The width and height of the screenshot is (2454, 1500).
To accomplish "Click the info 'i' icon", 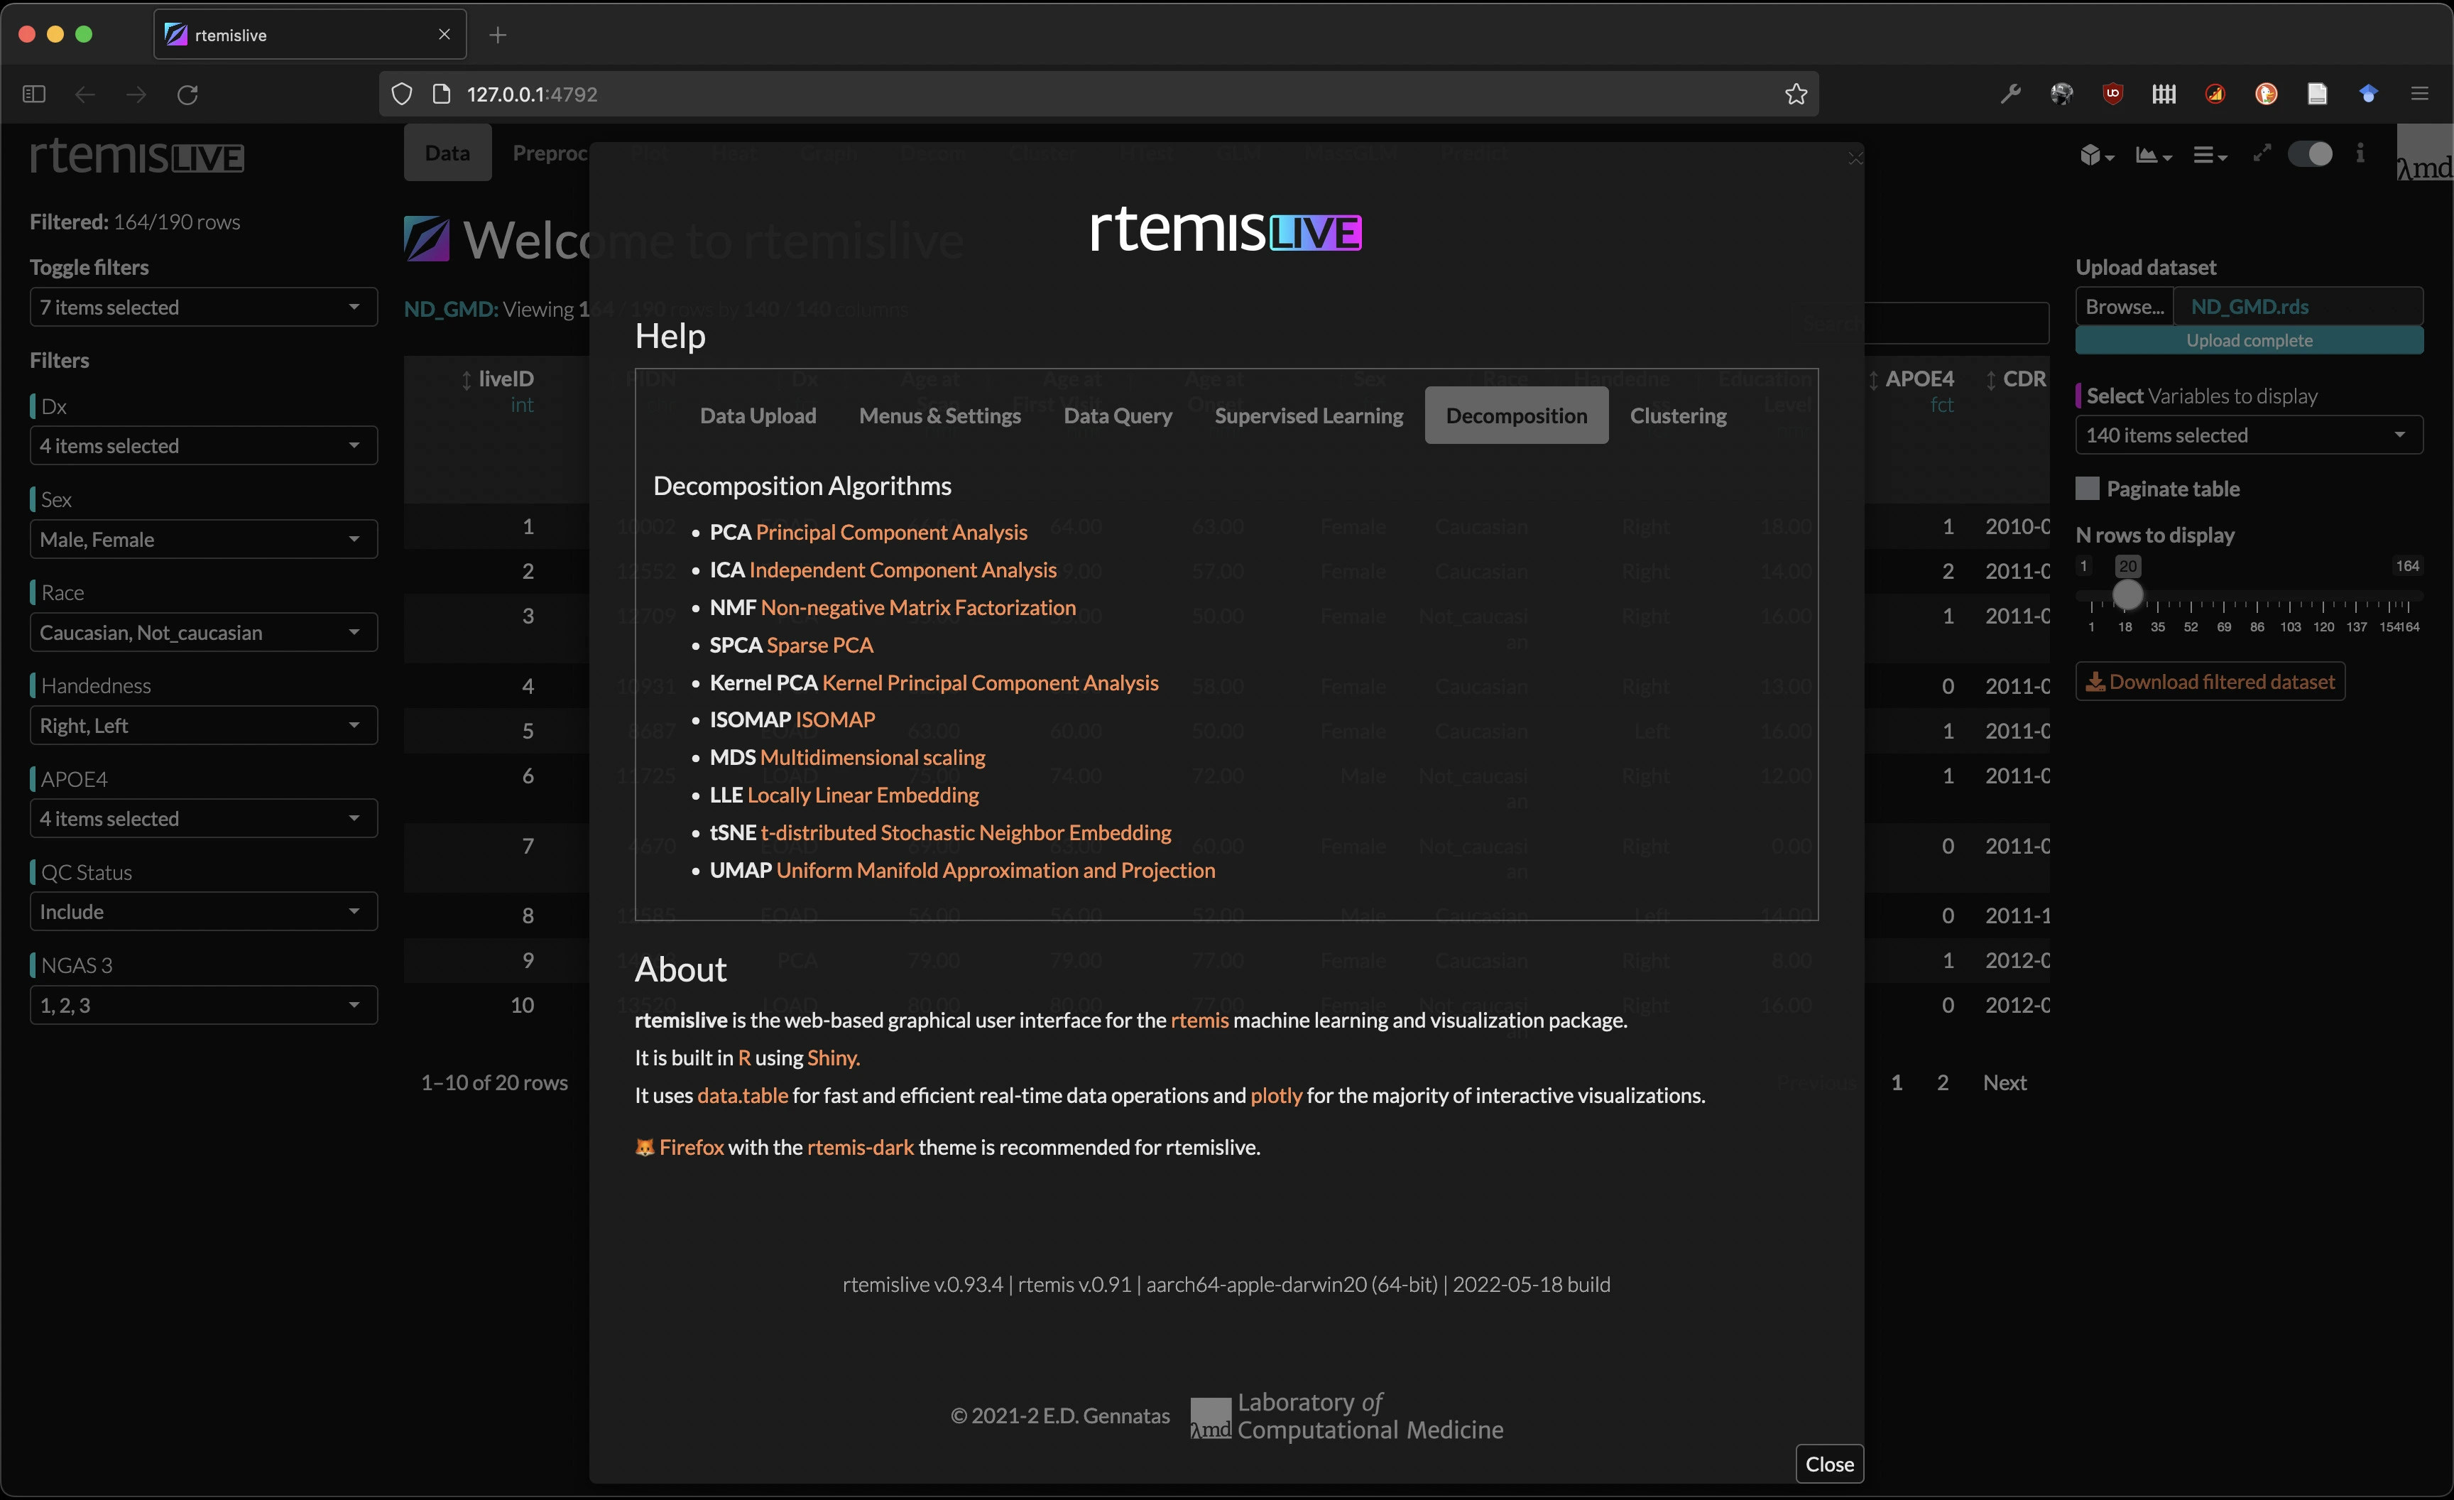I will click(x=2360, y=153).
